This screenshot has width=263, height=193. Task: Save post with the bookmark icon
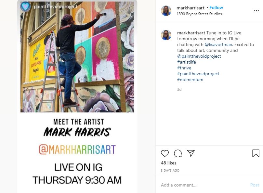point(256,153)
